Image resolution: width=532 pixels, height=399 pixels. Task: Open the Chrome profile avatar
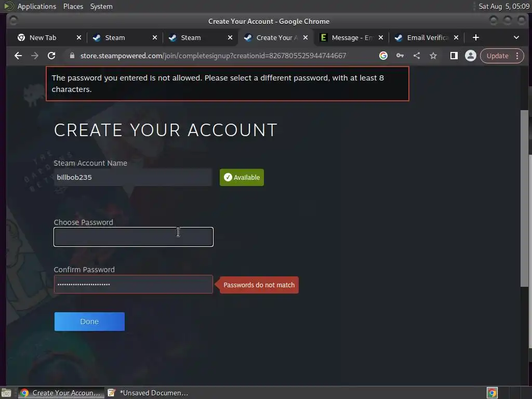click(471, 56)
